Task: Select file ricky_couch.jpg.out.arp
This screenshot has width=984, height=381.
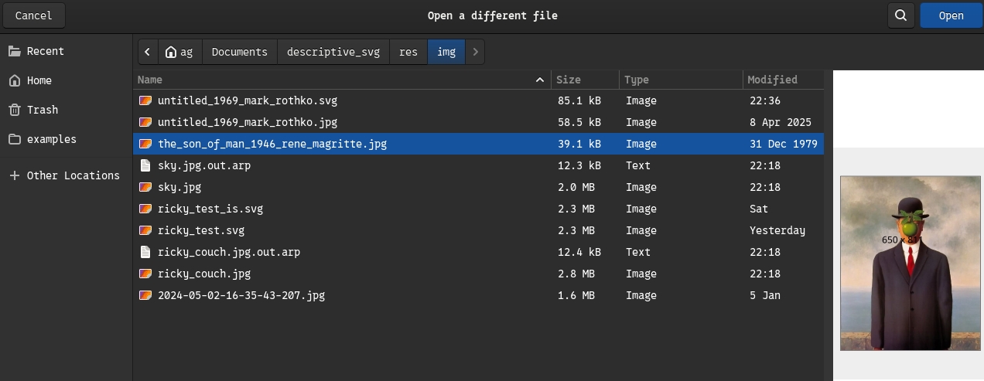Action: coord(479,252)
